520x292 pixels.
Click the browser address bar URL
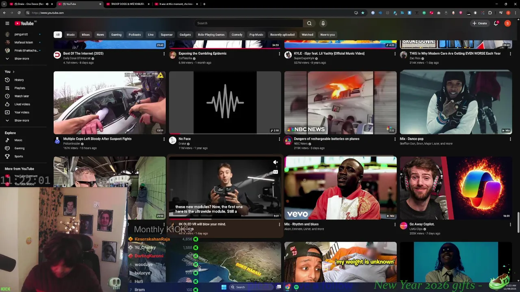point(48,13)
